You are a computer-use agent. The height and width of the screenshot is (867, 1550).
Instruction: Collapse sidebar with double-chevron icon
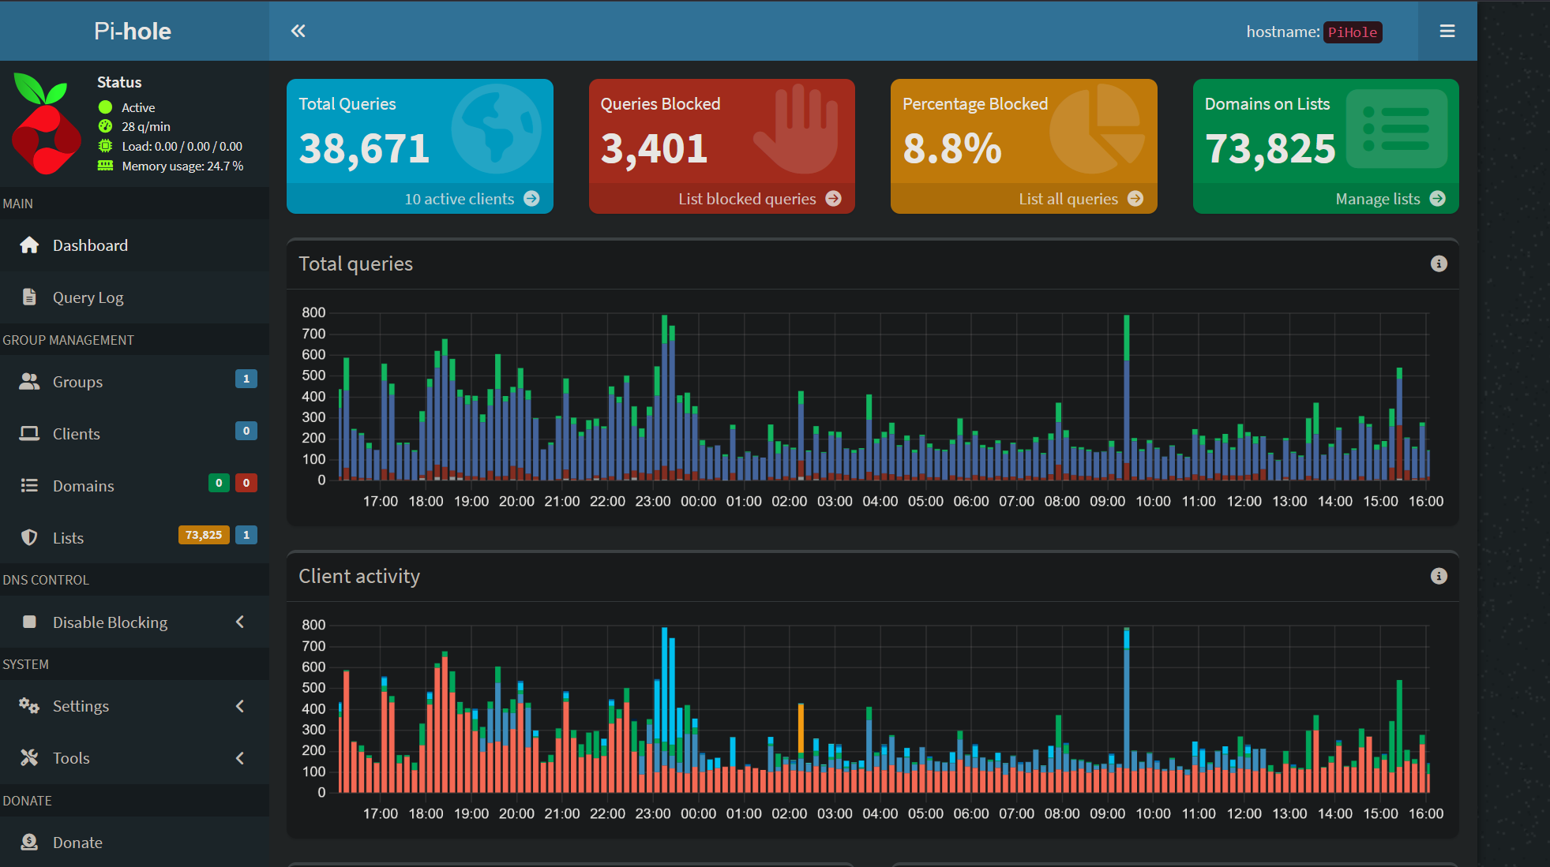298,31
